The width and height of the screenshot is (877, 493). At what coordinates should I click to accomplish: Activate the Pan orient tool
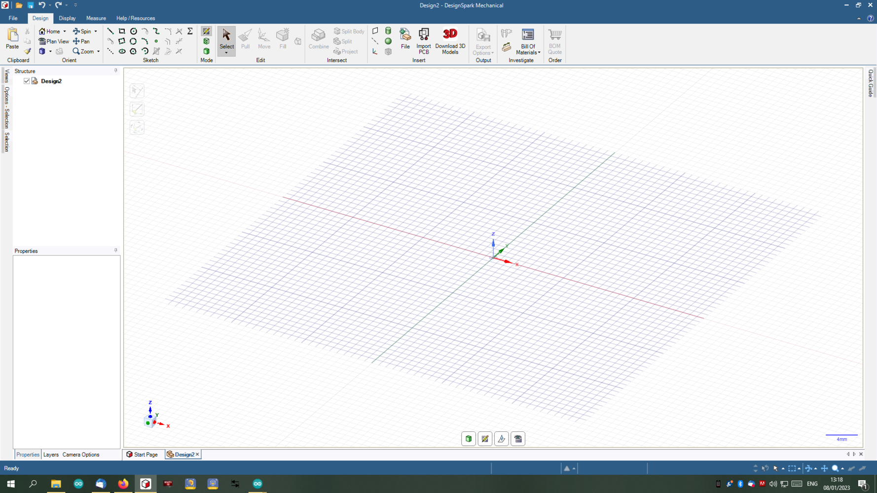click(81, 41)
